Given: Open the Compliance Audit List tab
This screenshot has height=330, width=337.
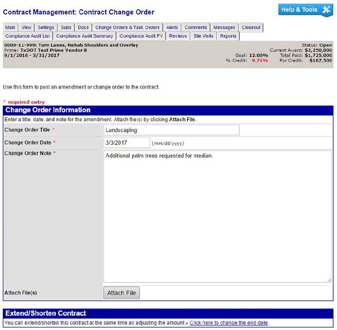Looking at the screenshot, I should pos(27,36).
